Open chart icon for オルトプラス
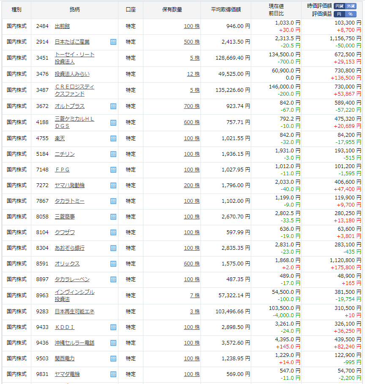The height and width of the screenshot is (384, 365). (113, 106)
